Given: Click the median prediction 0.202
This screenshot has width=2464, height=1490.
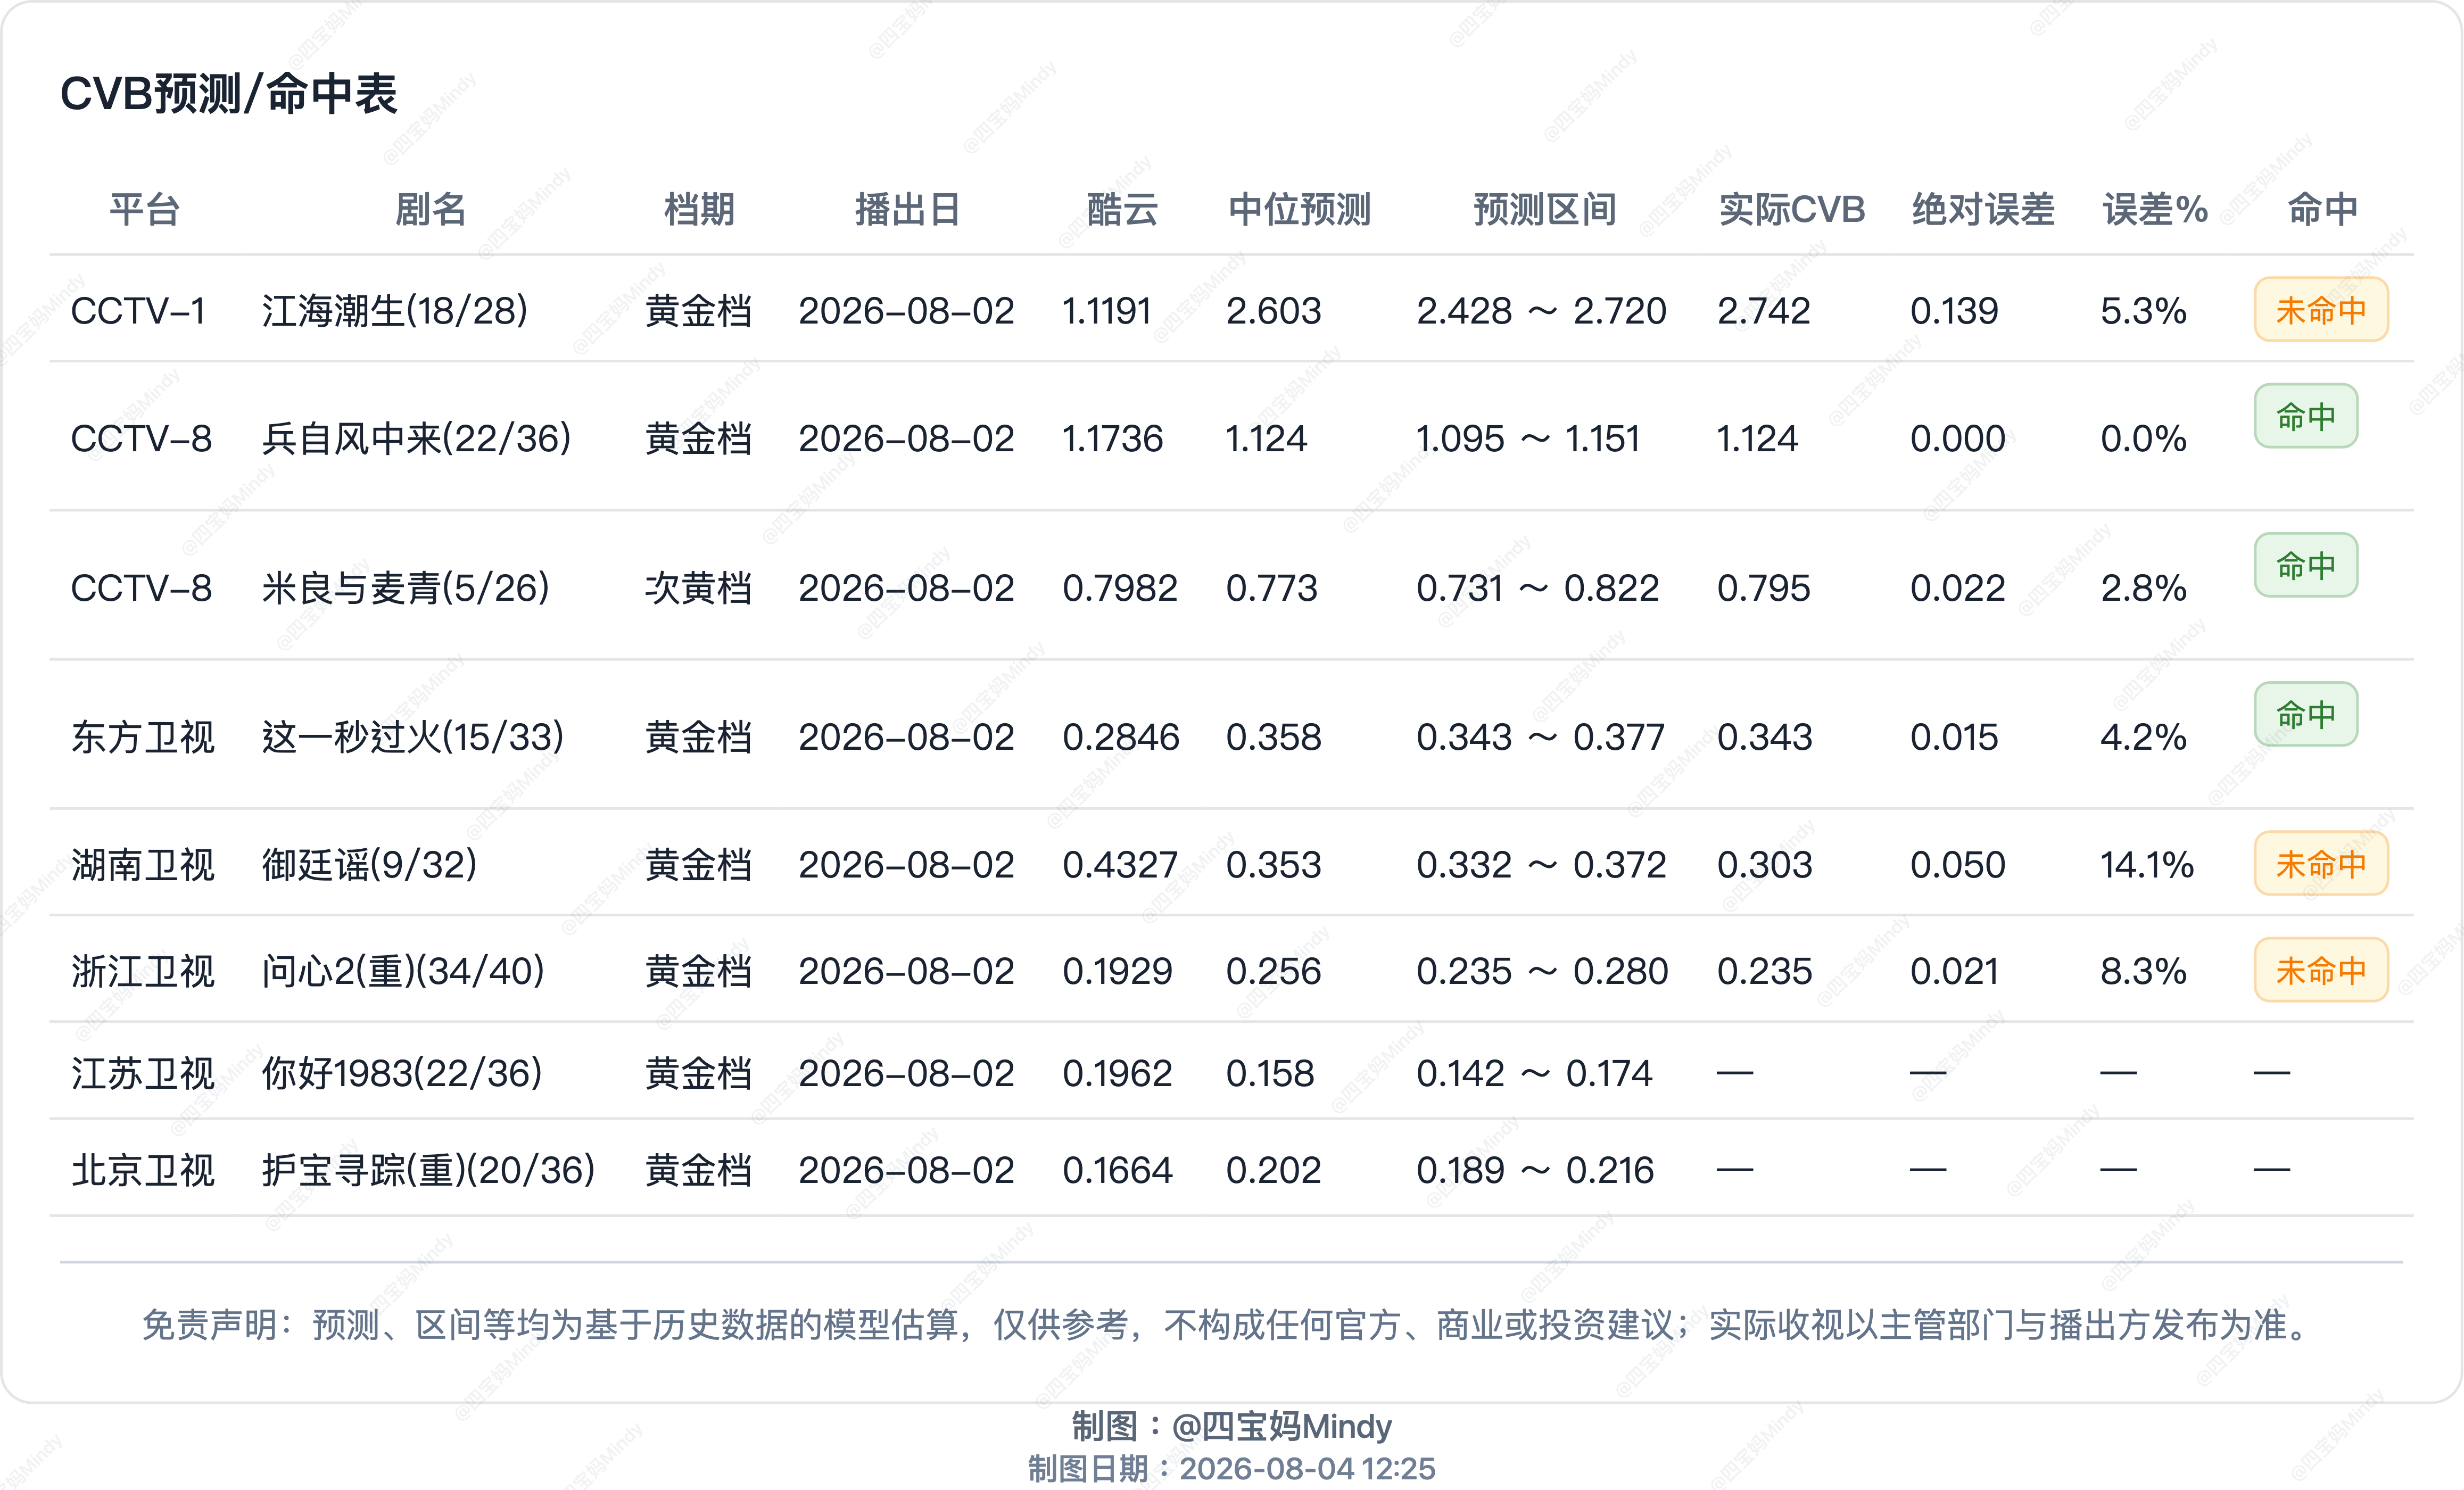Looking at the screenshot, I should coord(1274,1170).
